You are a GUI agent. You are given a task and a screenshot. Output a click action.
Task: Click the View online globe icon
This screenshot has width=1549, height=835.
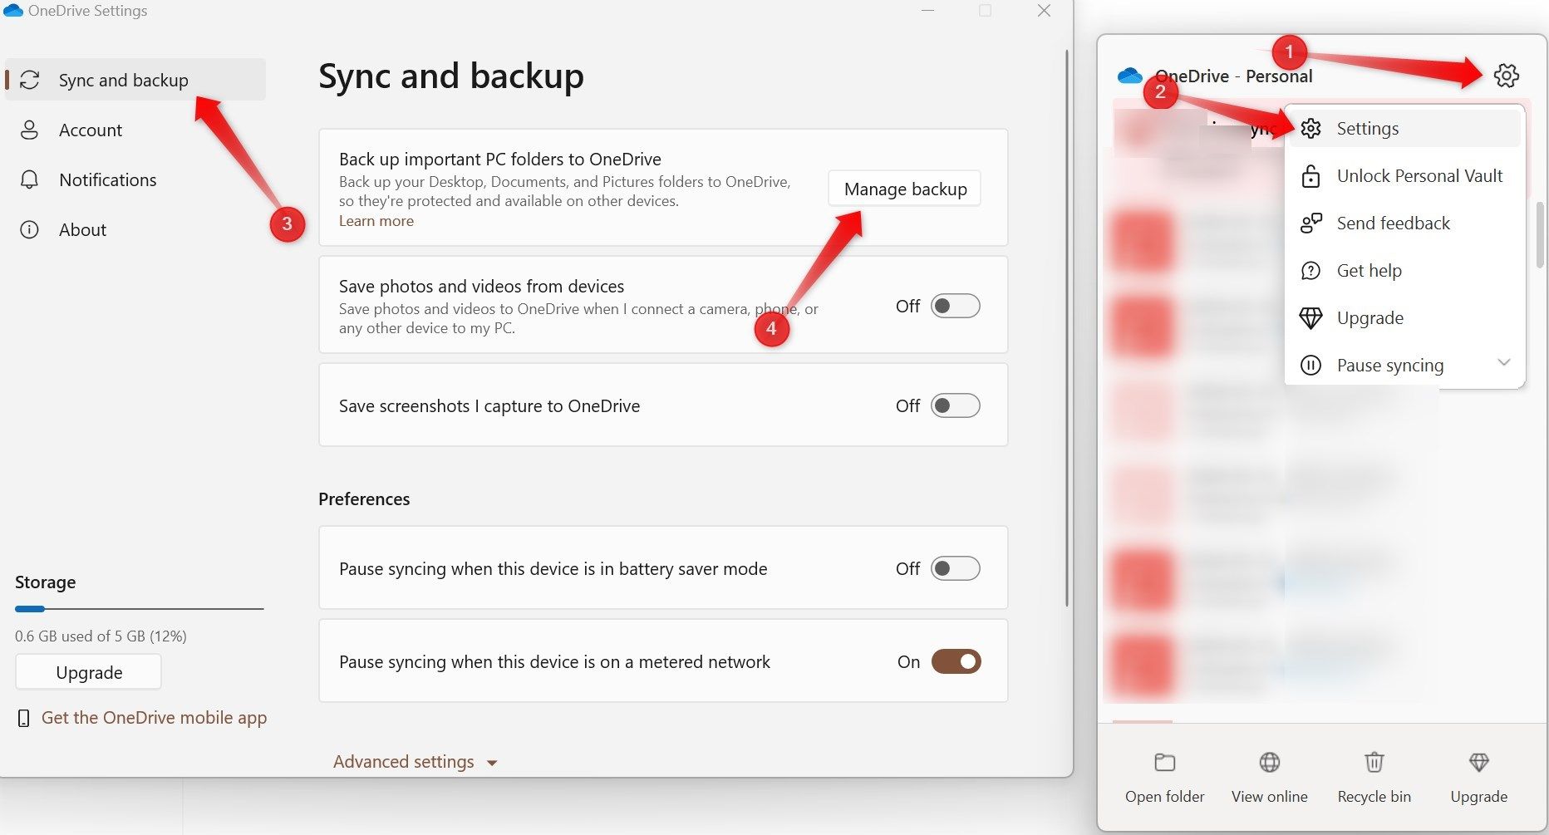tap(1269, 762)
